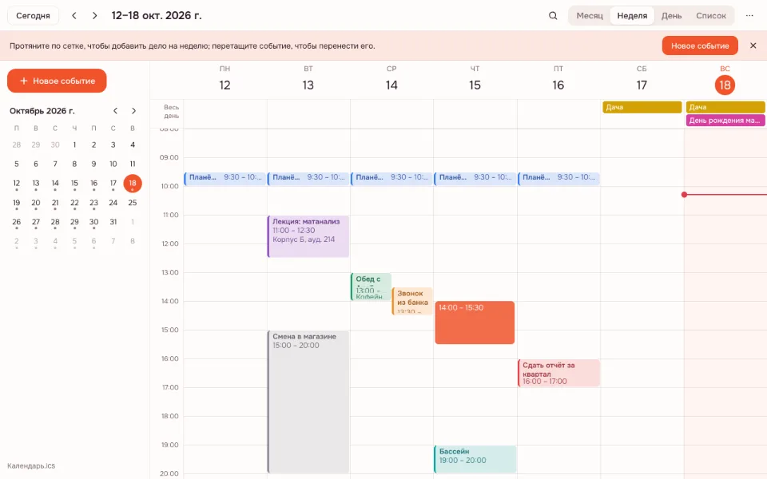Open the orange 14:00 - 15:30 event

pos(475,323)
